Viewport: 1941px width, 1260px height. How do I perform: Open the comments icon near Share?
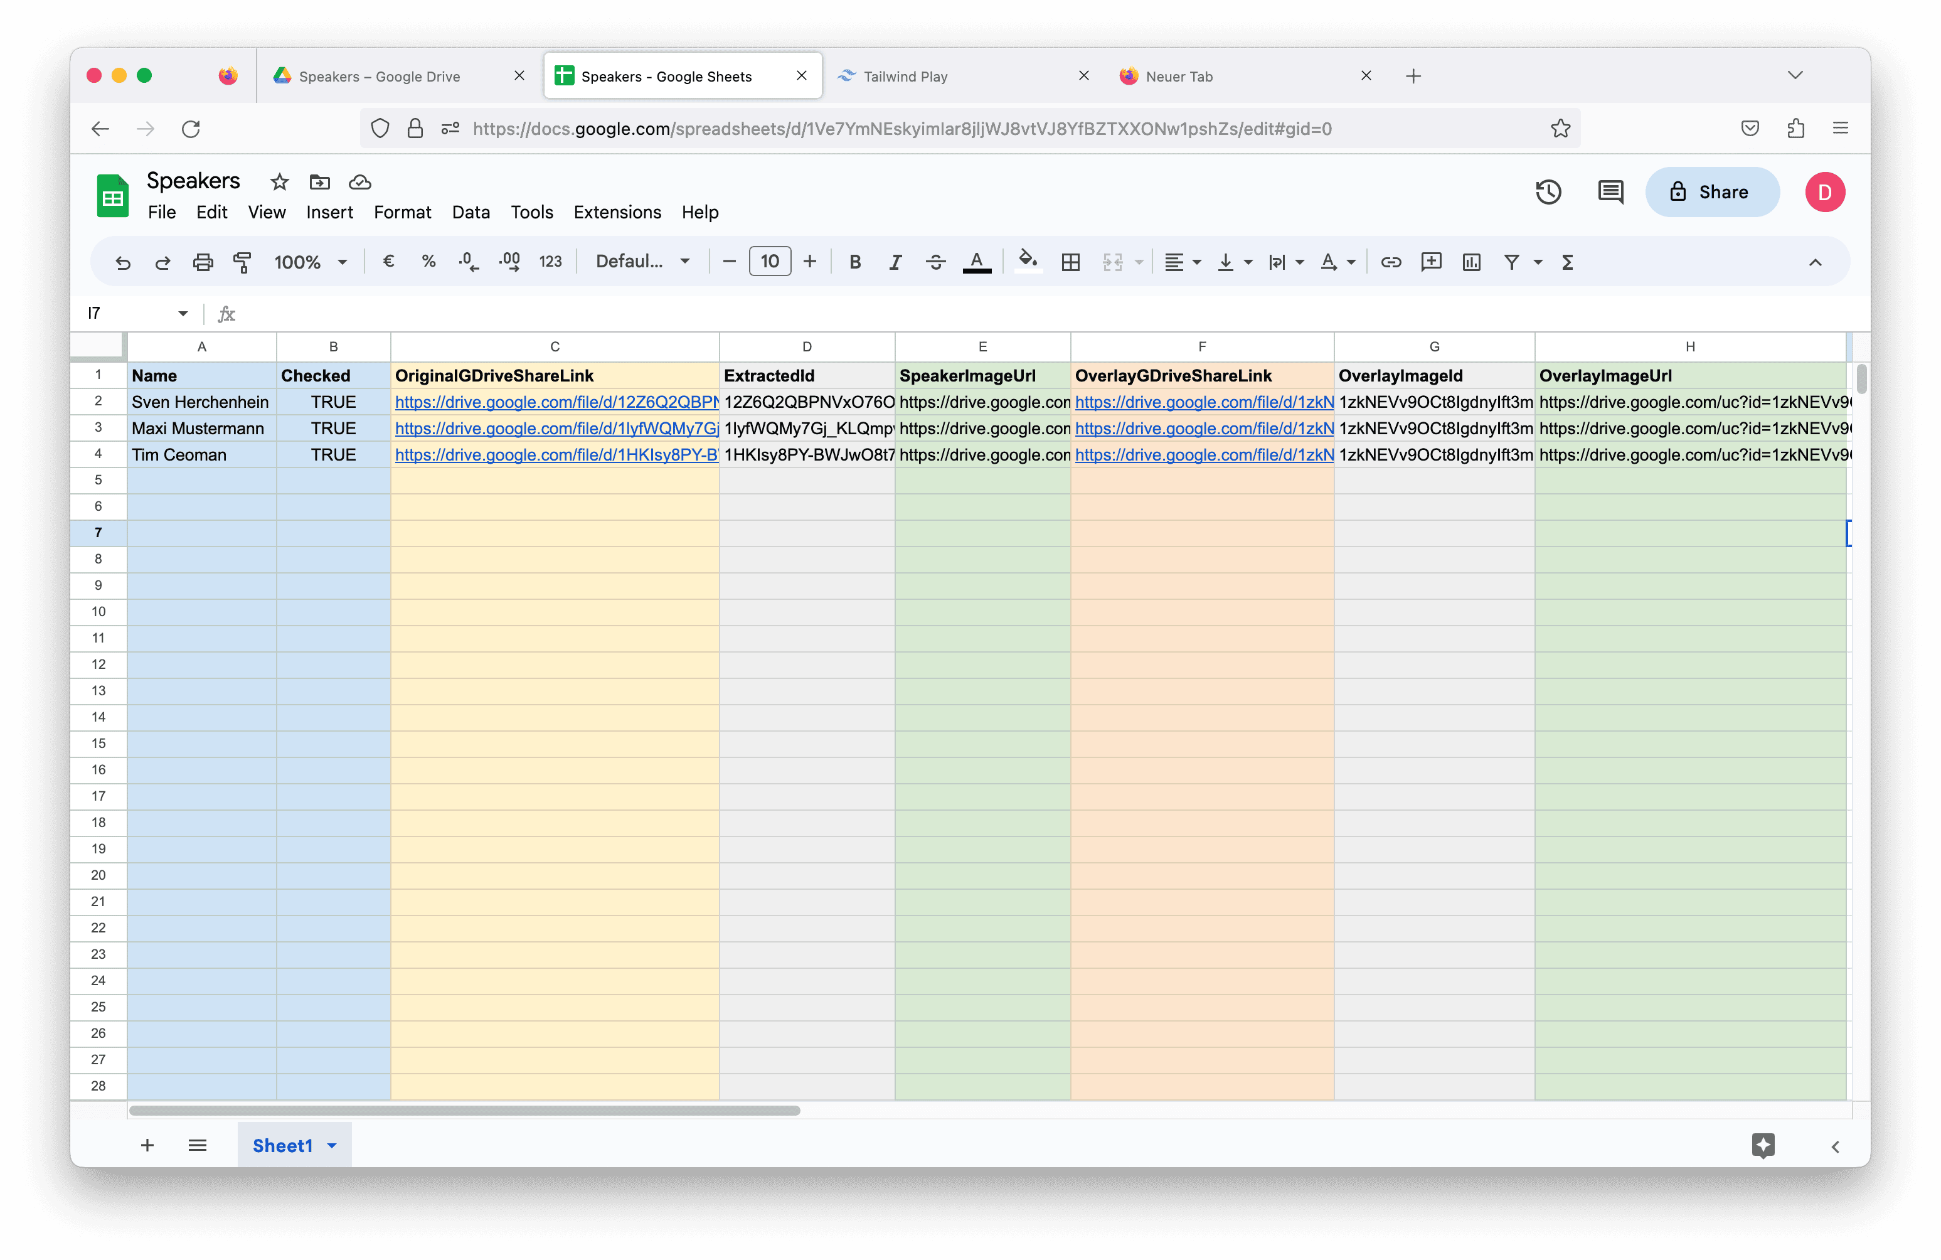tap(1610, 193)
